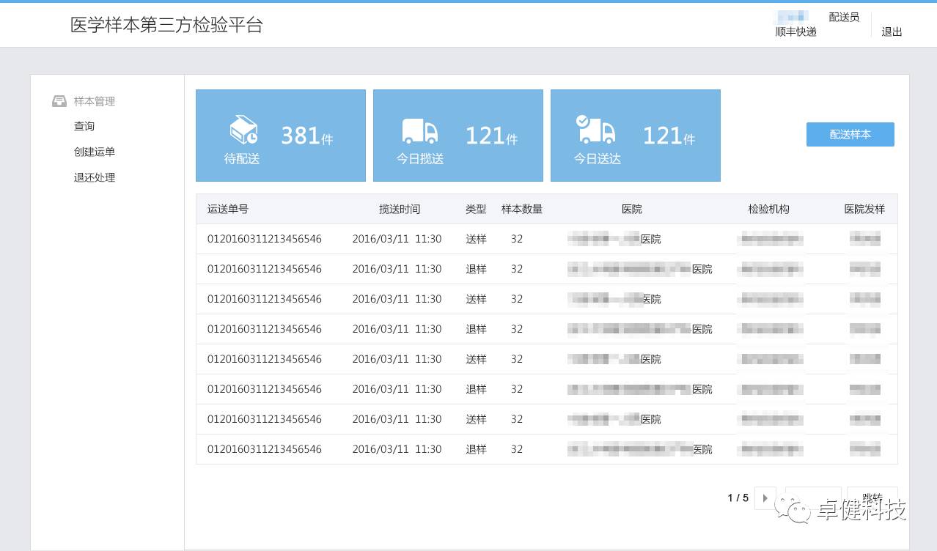Click the 运送单号 column header
The height and width of the screenshot is (551, 937).
(x=228, y=209)
